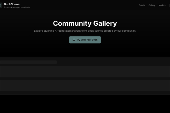Screen dimensions: 170x113
Task: Click the 'Turn book passages into visuals' tagline
Action: [17, 7]
